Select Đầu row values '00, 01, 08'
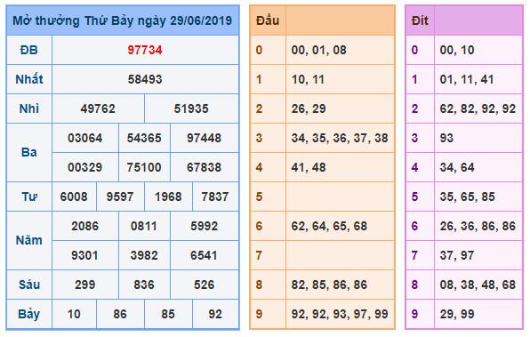The image size is (530, 337). (x=319, y=50)
